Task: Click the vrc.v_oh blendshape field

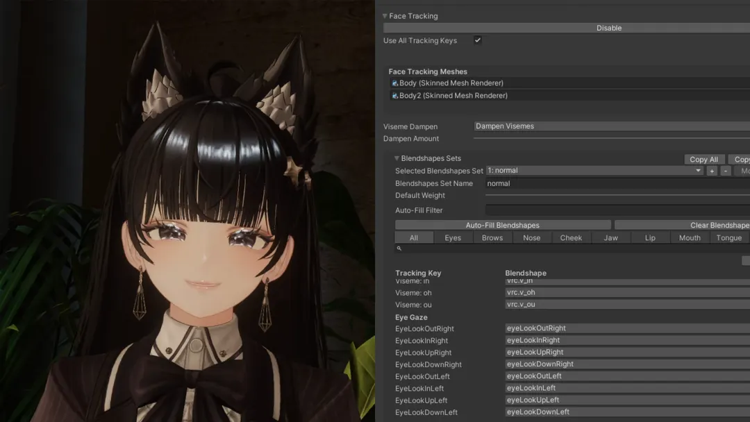Action: pyautogui.click(x=628, y=292)
